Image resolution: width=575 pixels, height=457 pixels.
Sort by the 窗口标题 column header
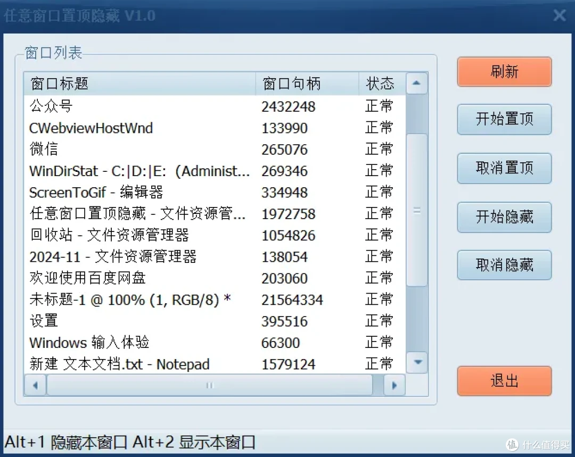pyautogui.click(x=139, y=84)
